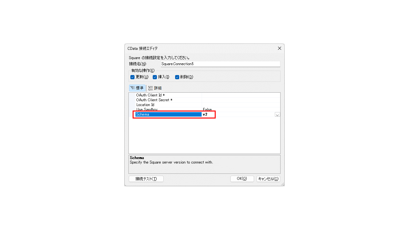The height and width of the screenshot is (230, 409).
Task: Close the CData 接続エディタ dialog
Action: 280,48
